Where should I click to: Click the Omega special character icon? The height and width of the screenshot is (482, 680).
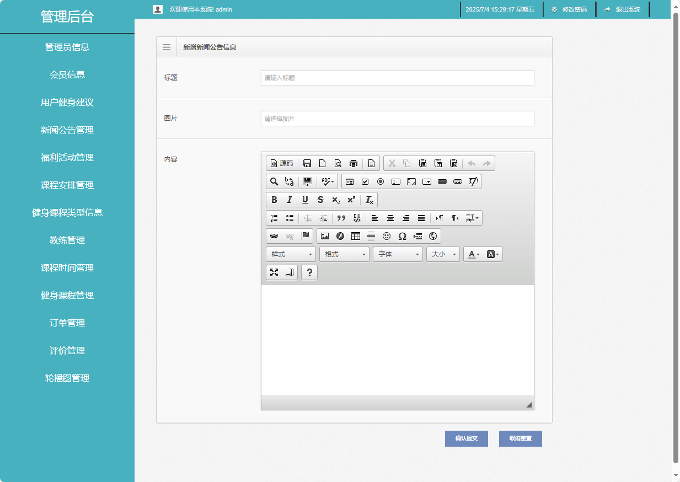click(402, 236)
